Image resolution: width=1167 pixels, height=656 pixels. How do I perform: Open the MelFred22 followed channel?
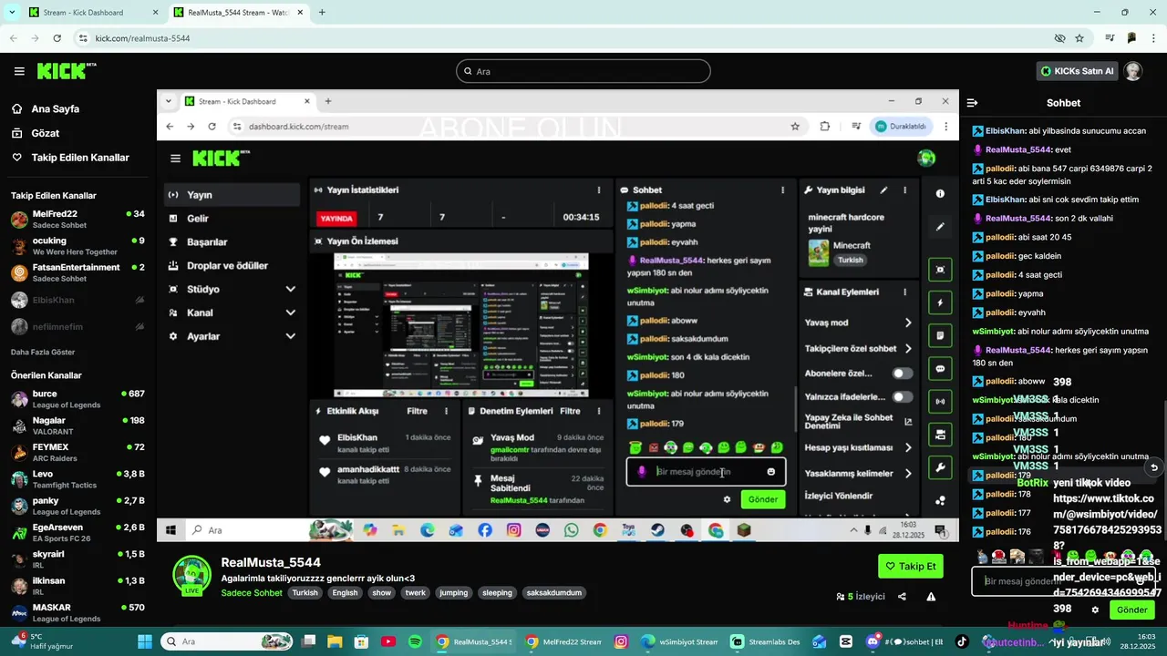click(x=77, y=219)
